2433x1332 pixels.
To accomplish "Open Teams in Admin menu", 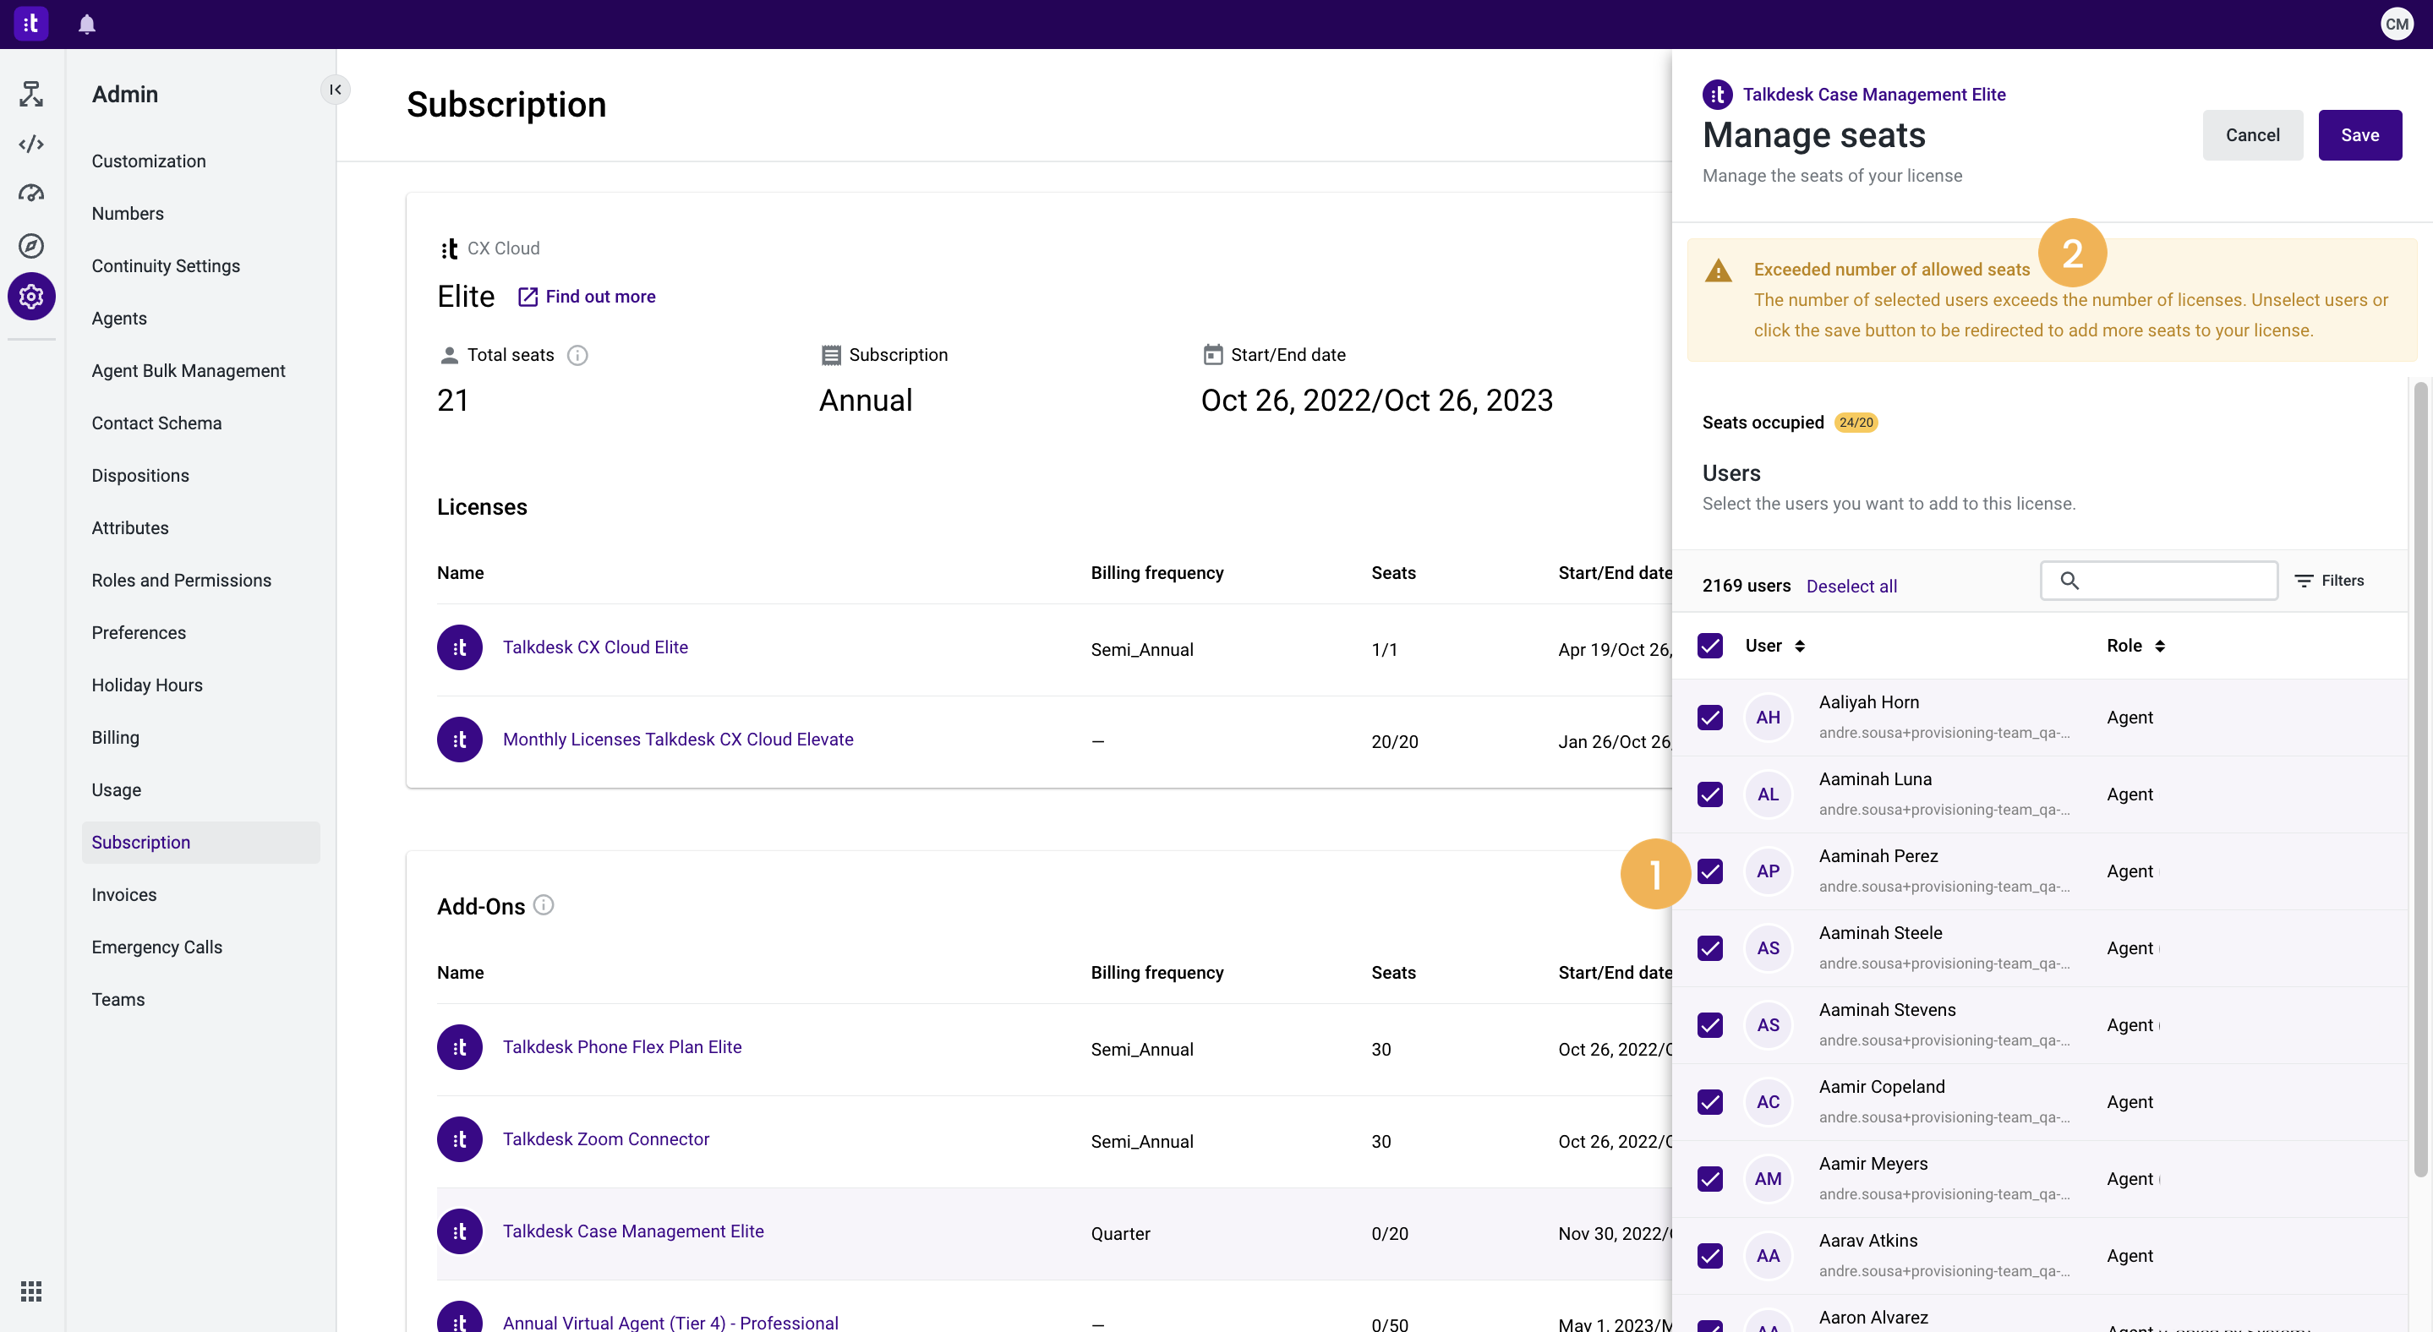I will pyautogui.click(x=118, y=1000).
